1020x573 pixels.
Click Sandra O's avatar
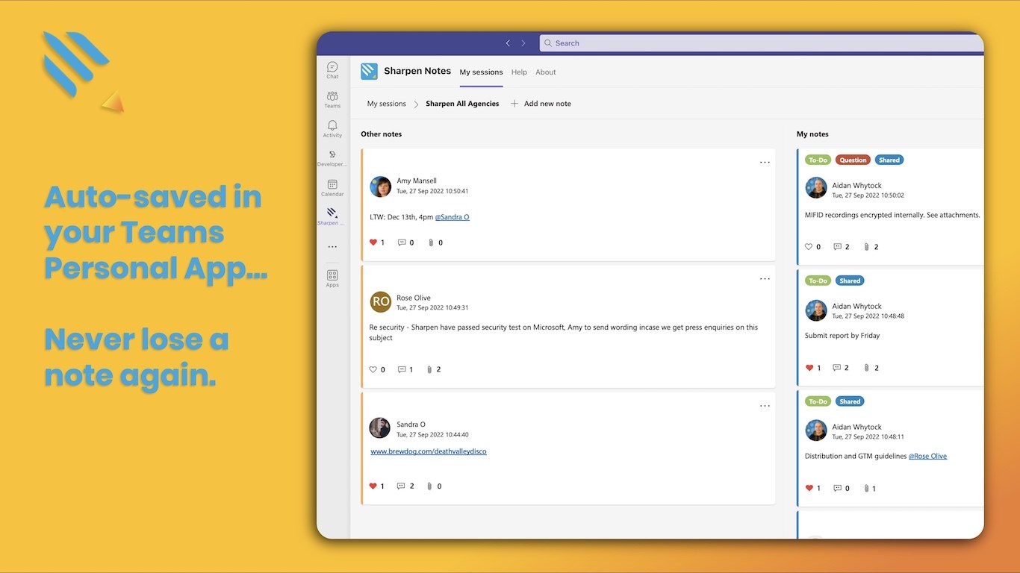tap(380, 428)
